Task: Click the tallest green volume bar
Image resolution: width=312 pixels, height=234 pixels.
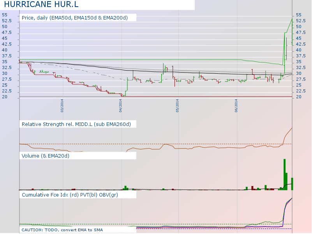Action: click(x=284, y=174)
